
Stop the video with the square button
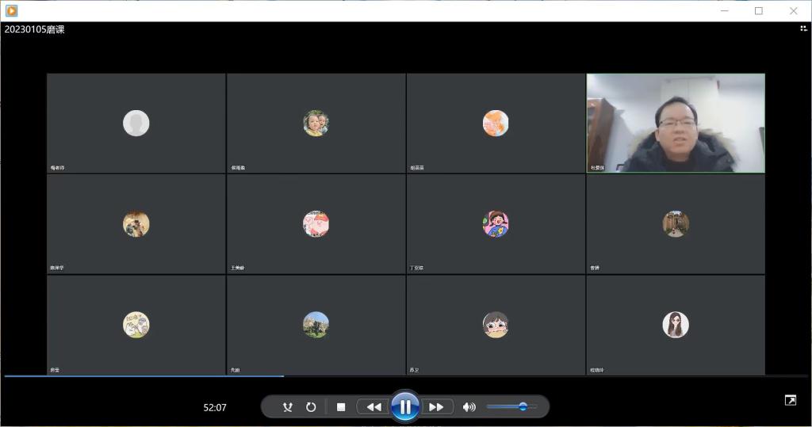341,407
